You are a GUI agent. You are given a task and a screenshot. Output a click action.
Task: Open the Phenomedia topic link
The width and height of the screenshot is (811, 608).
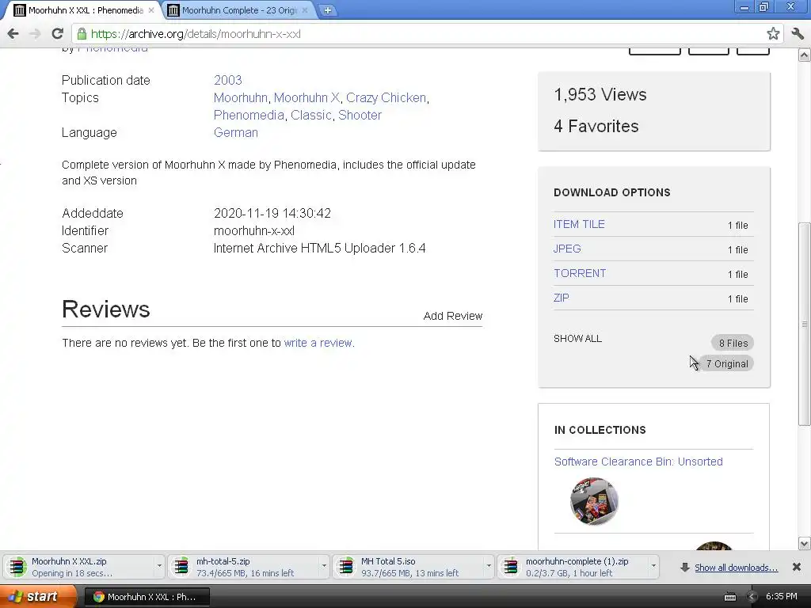click(x=249, y=115)
